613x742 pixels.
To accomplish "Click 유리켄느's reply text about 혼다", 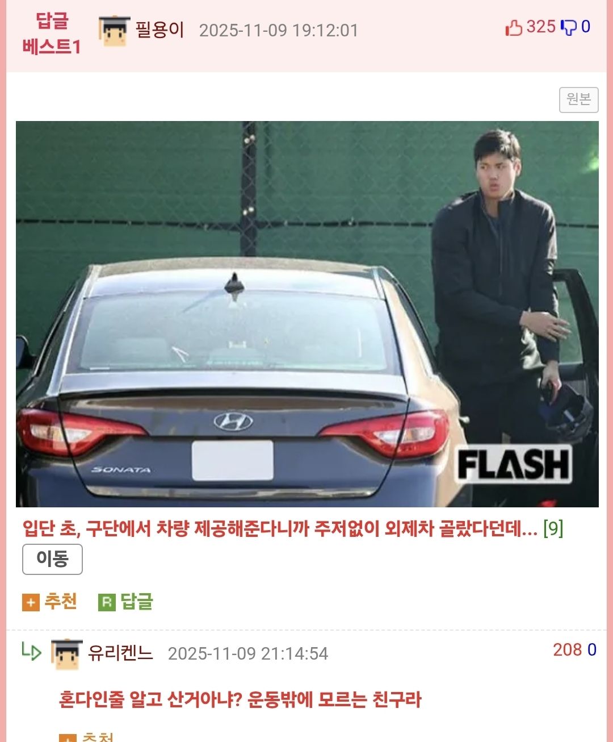I will [240, 699].
